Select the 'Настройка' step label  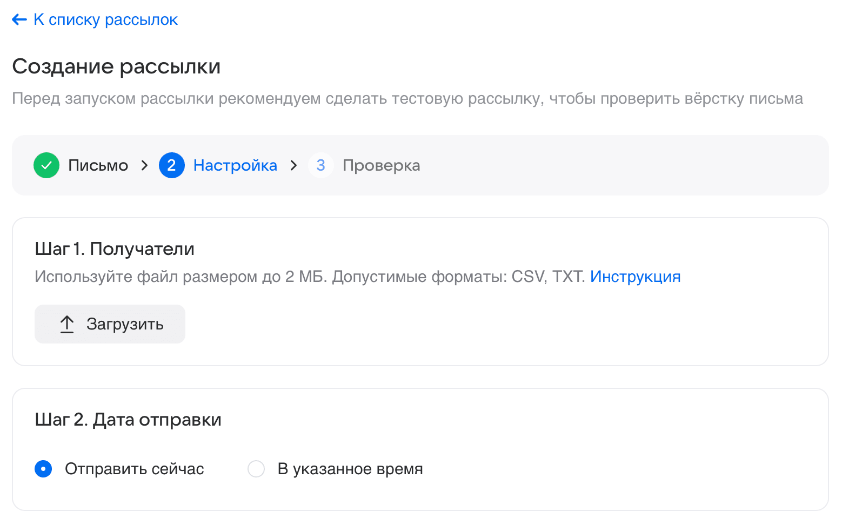[x=235, y=165]
